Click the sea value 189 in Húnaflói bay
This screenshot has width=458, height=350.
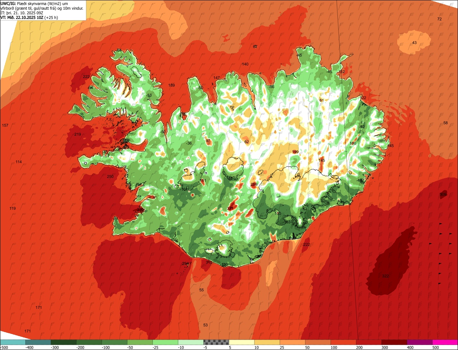(x=172, y=85)
